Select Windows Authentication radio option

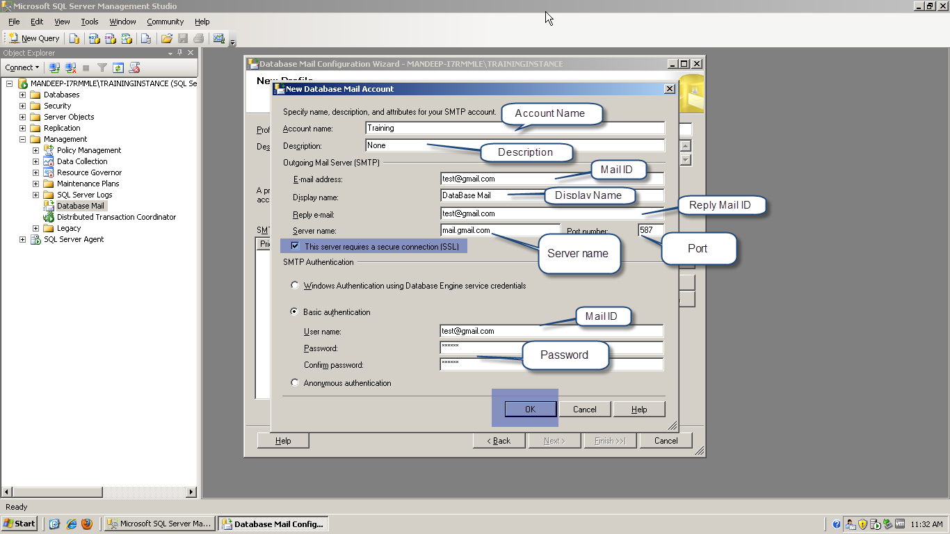pyautogui.click(x=295, y=285)
